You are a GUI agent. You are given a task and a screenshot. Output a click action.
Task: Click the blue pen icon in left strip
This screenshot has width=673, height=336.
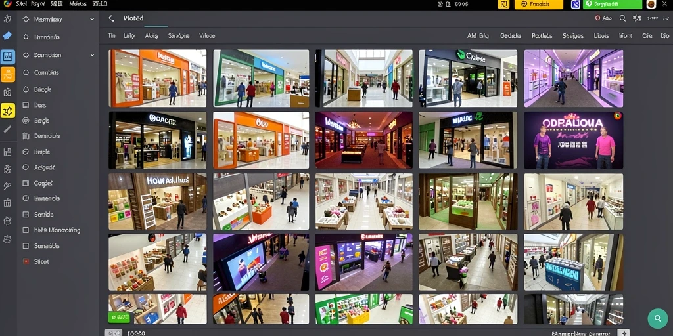pos(7,36)
